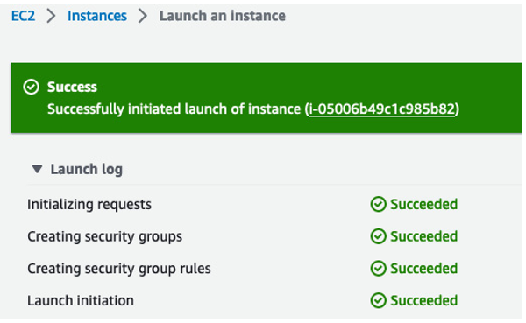Click the chevron after Instances breadcrumb
The width and height of the screenshot is (526, 323).
tap(143, 16)
